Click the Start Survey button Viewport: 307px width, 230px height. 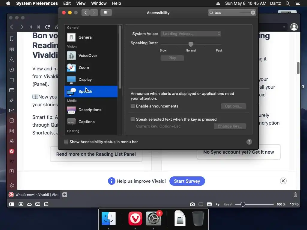click(x=187, y=181)
